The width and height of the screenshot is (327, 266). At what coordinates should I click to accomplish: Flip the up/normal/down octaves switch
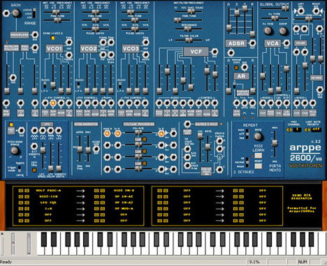click(x=247, y=162)
